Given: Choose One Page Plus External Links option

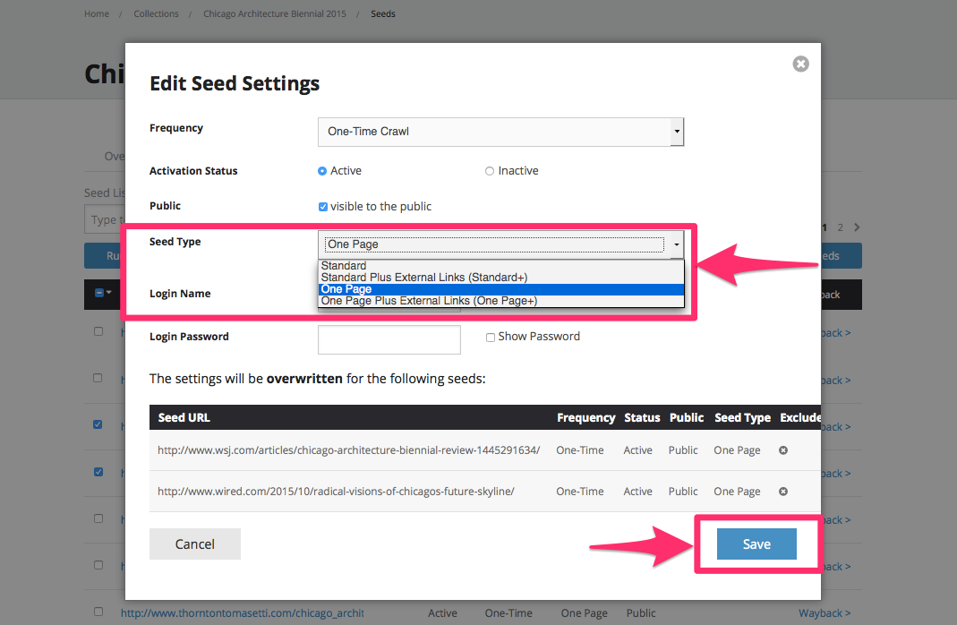Looking at the screenshot, I should click(x=428, y=301).
